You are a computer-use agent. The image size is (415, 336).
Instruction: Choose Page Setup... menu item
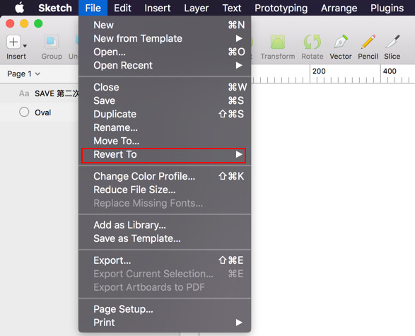click(x=165, y=309)
